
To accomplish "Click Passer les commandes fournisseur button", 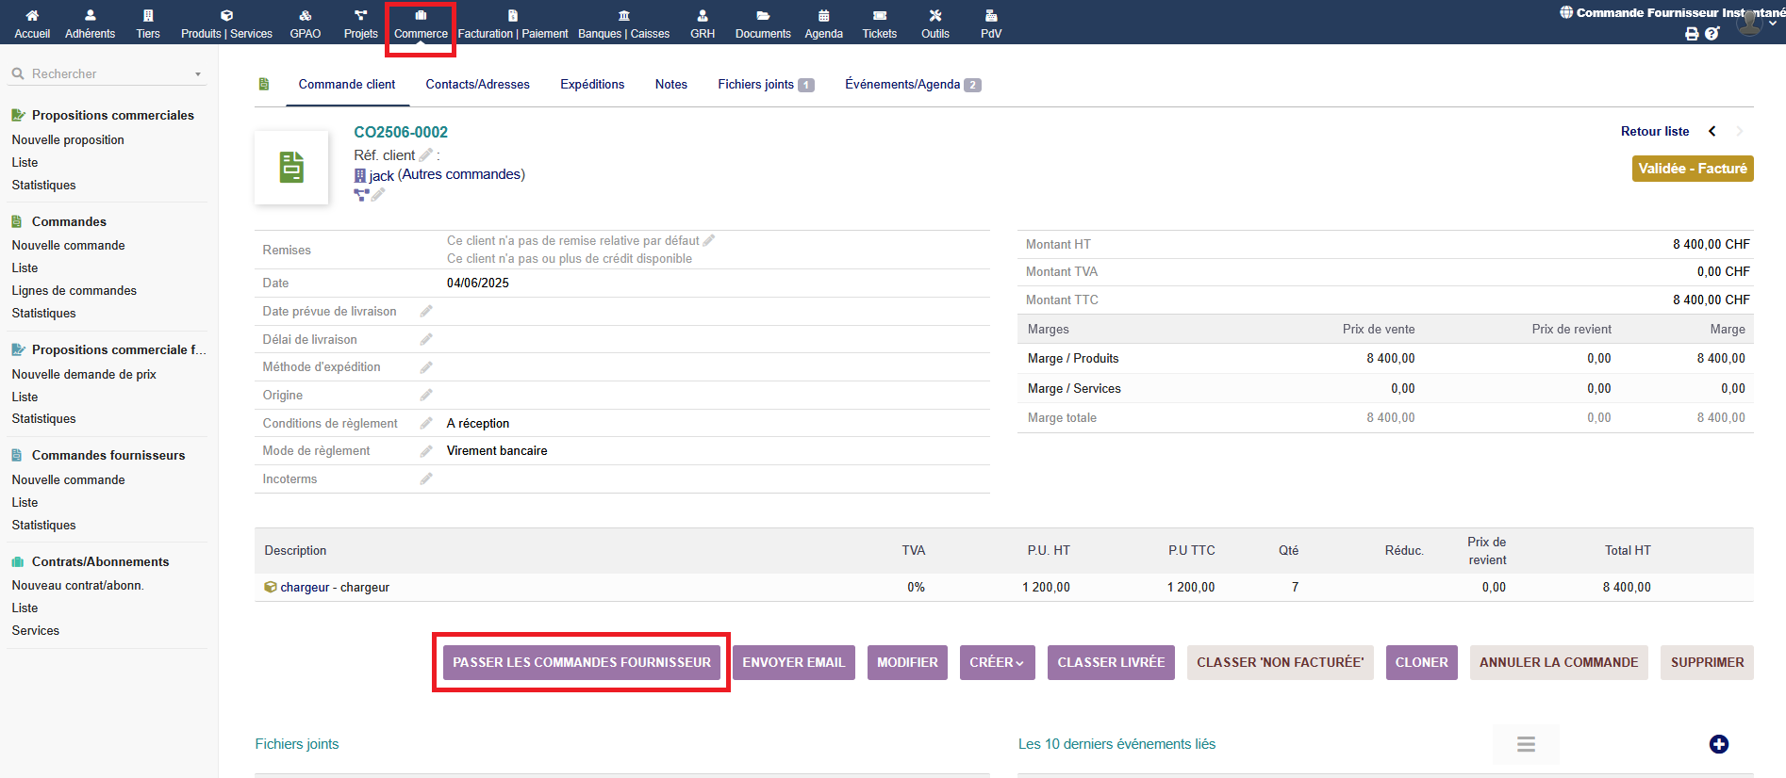I will [582, 662].
